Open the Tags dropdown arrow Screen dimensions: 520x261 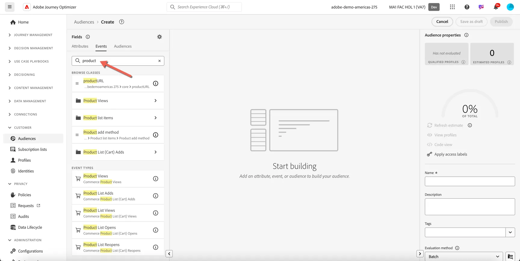tap(510, 232)
